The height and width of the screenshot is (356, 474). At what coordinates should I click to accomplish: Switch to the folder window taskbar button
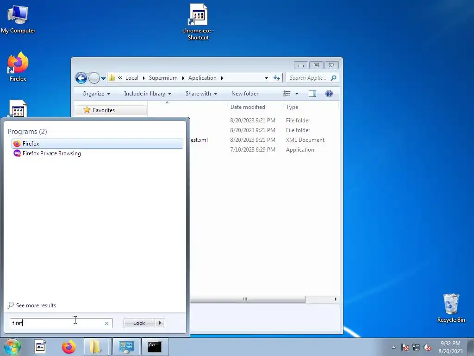(96, 347)
